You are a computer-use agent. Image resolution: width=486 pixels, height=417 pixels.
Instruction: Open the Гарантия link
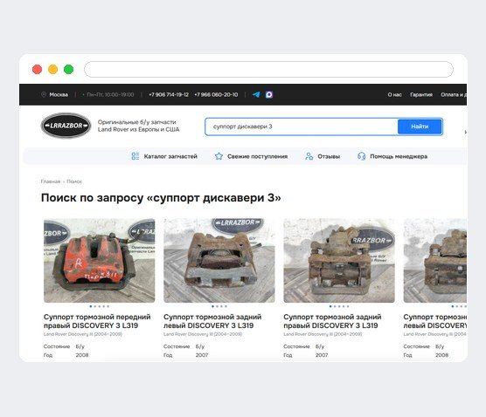(x=421, y=95)
